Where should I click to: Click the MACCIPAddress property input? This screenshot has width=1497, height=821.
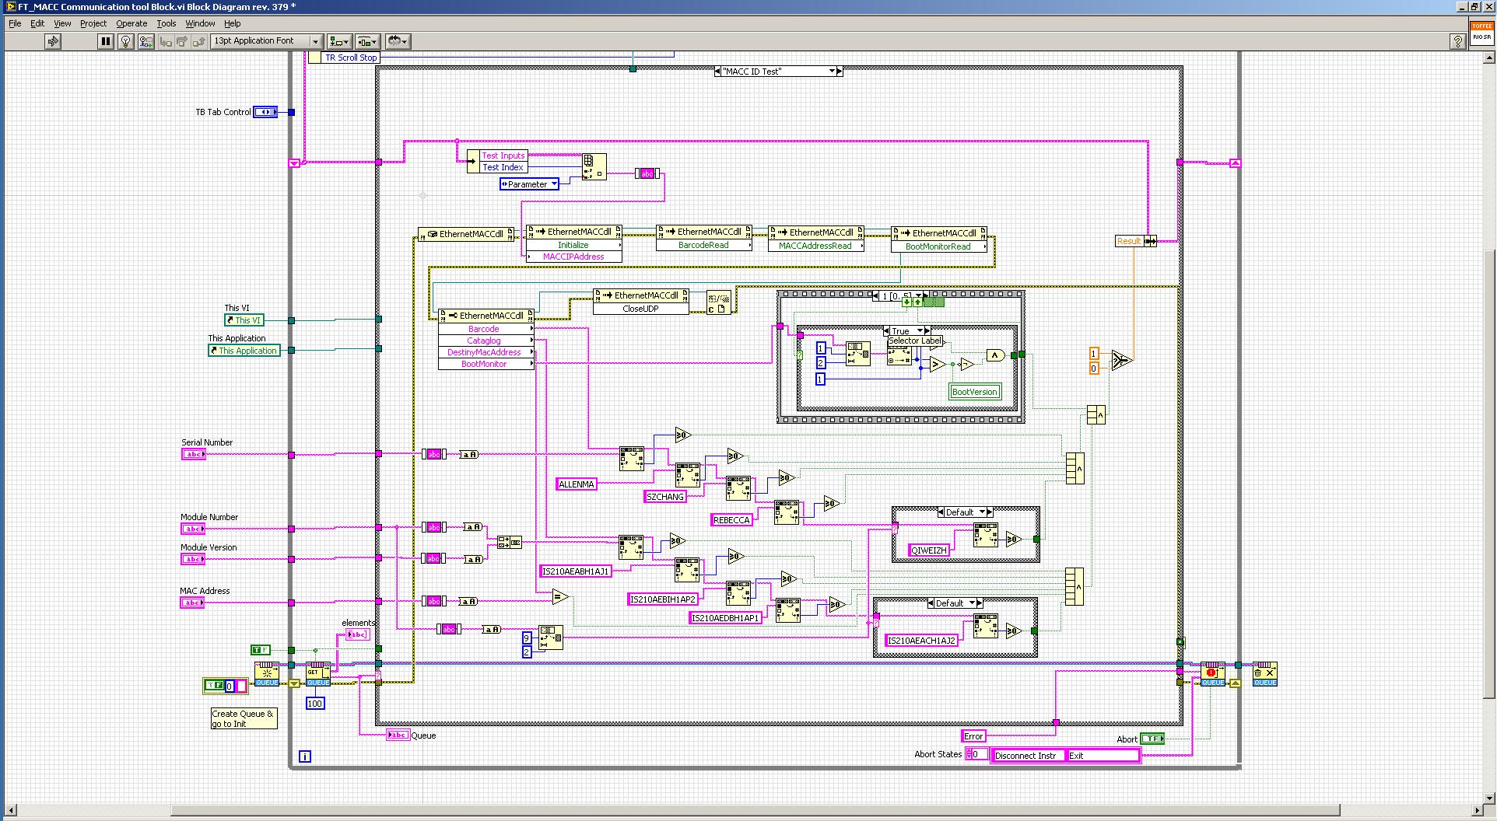point(573,257)
